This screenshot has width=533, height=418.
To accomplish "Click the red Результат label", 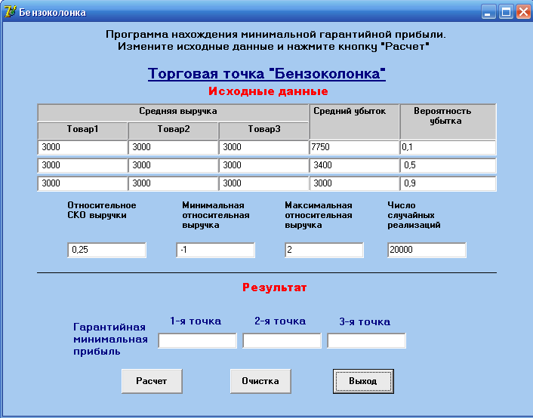I will [x=274, y=287].
